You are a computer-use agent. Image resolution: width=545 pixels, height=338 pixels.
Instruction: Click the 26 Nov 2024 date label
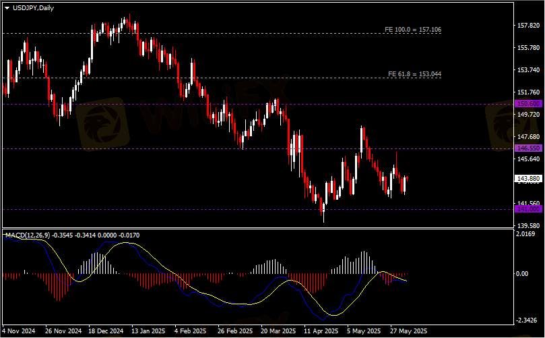[63, 331]
